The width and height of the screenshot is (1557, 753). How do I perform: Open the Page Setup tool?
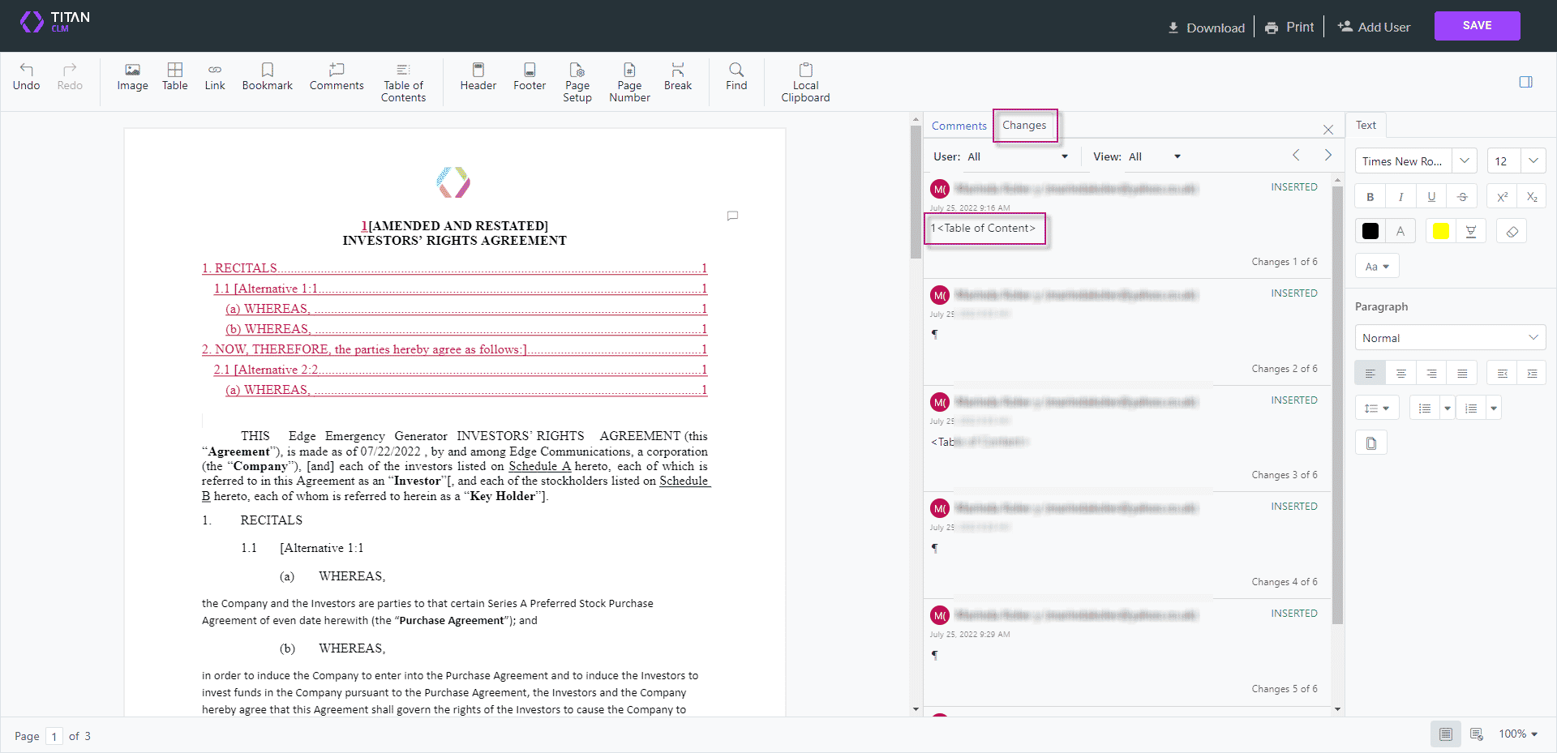(x=577, y=82)
